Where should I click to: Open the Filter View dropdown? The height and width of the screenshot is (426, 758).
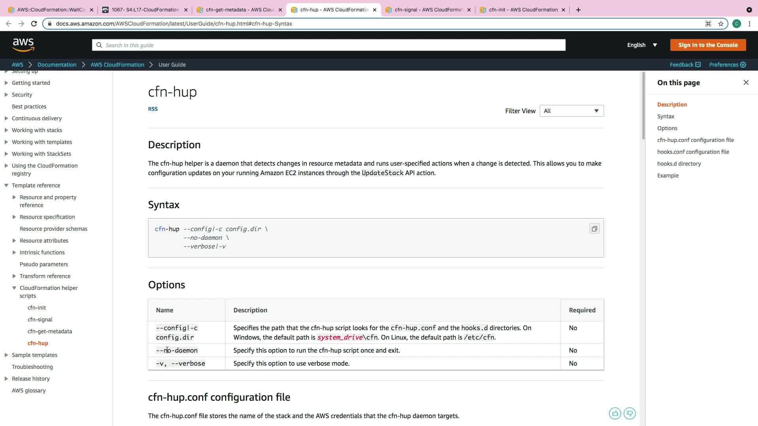(571, 111)
